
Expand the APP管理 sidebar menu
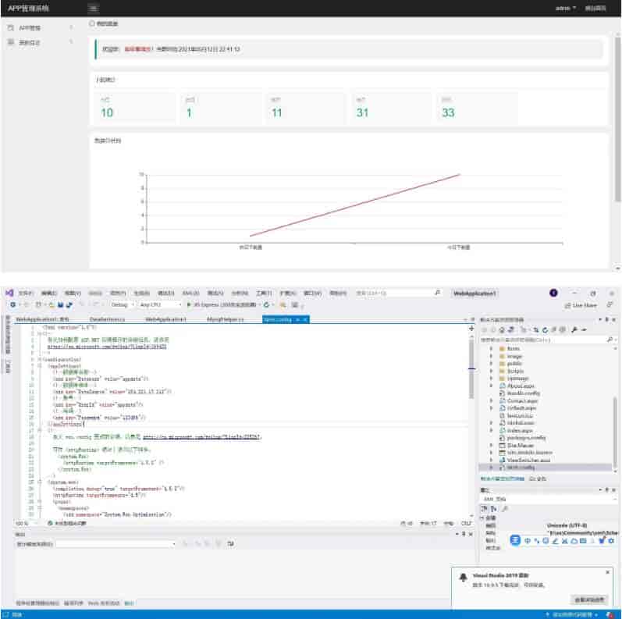[x=30, y=28]
